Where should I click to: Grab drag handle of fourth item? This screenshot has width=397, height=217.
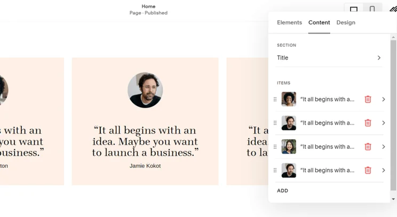pos(275,170)
